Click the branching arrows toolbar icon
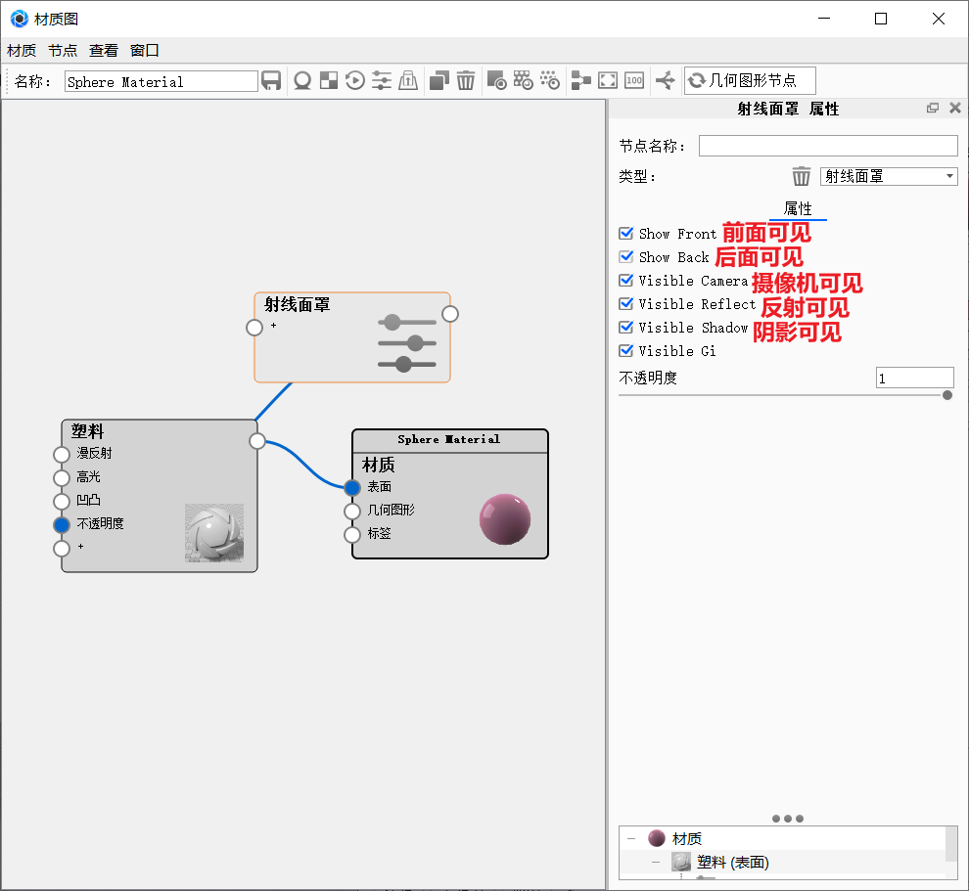 (666, 81)
